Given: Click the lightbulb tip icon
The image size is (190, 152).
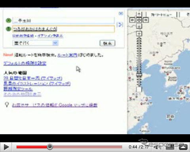Looking at the screenshot, I should (7, 105).
